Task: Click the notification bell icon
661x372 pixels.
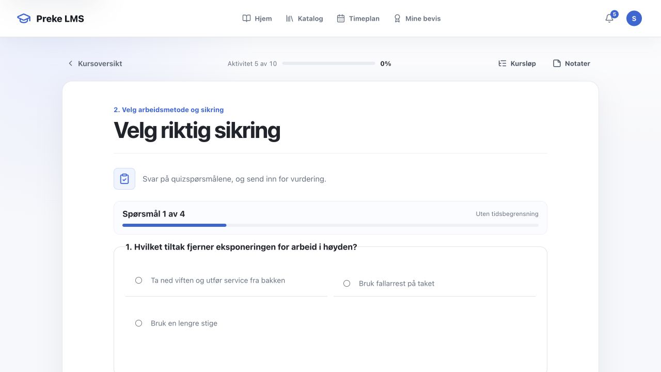Action: click(x=609, y=19)
